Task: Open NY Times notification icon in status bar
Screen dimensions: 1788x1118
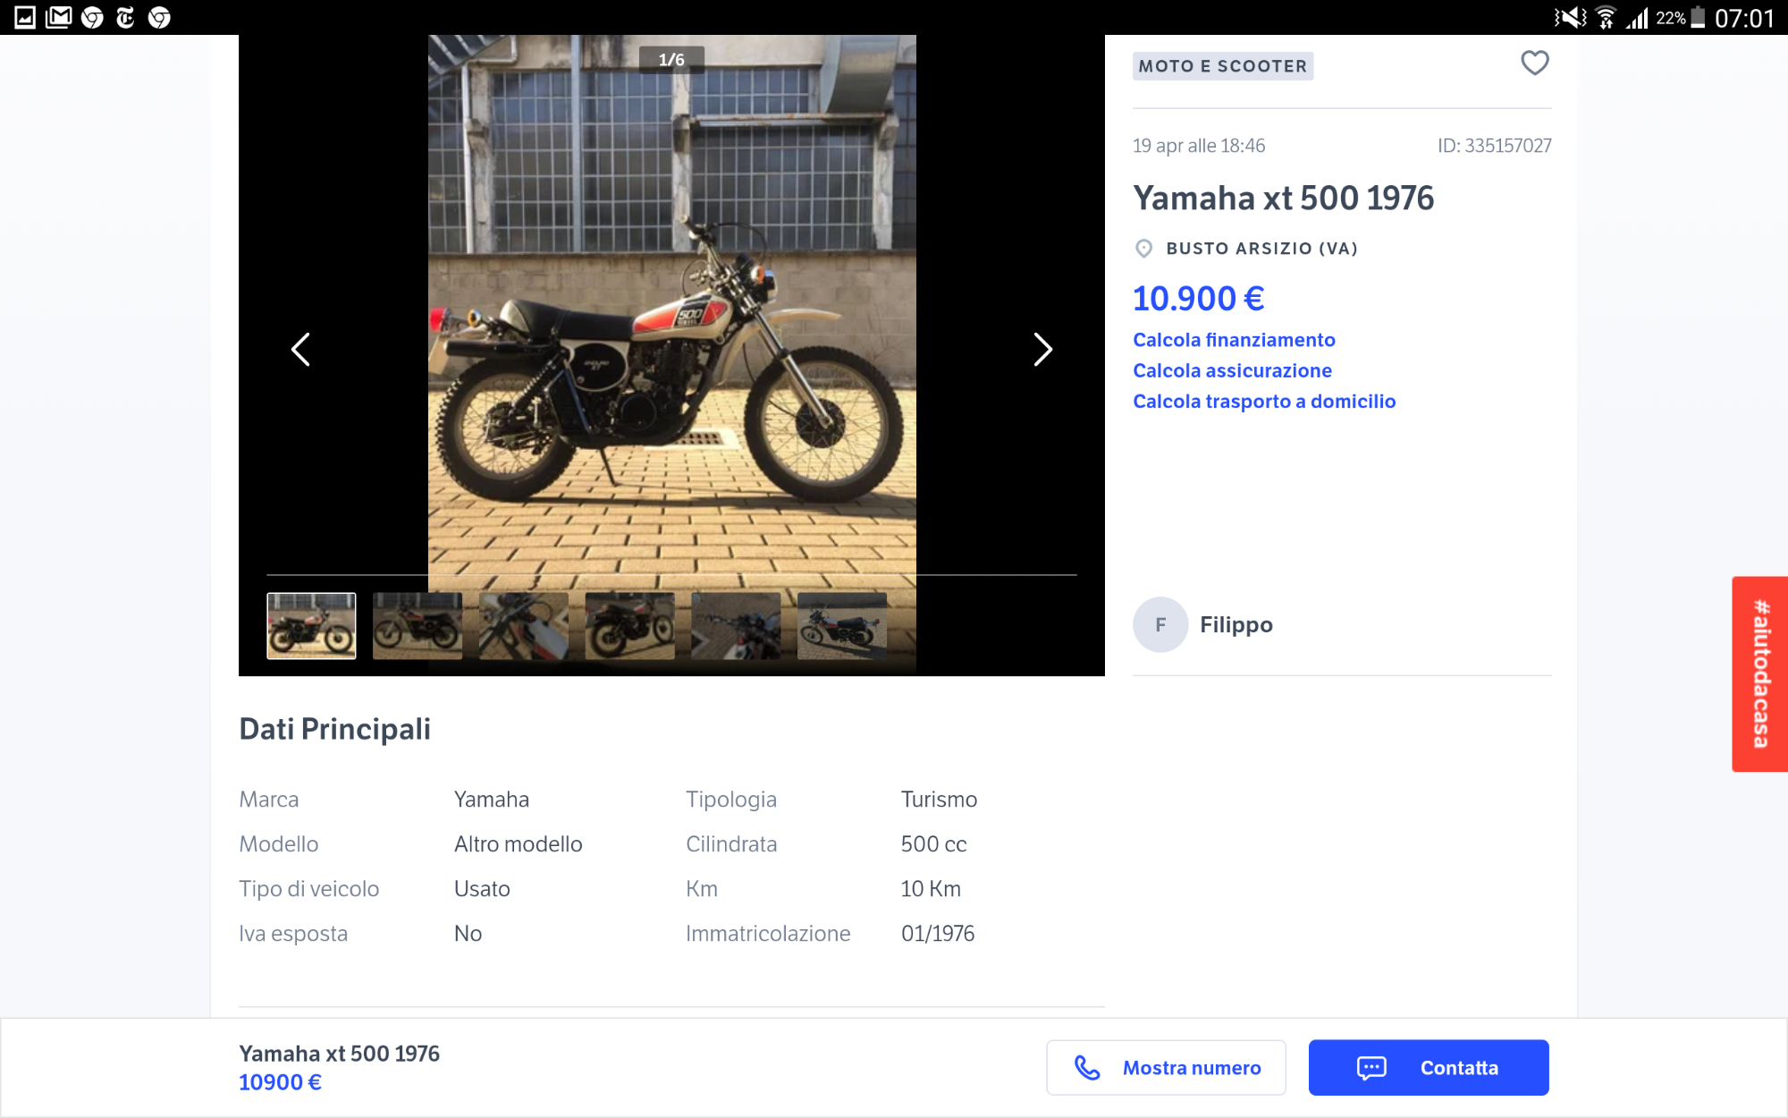Action: coord(126,17)
